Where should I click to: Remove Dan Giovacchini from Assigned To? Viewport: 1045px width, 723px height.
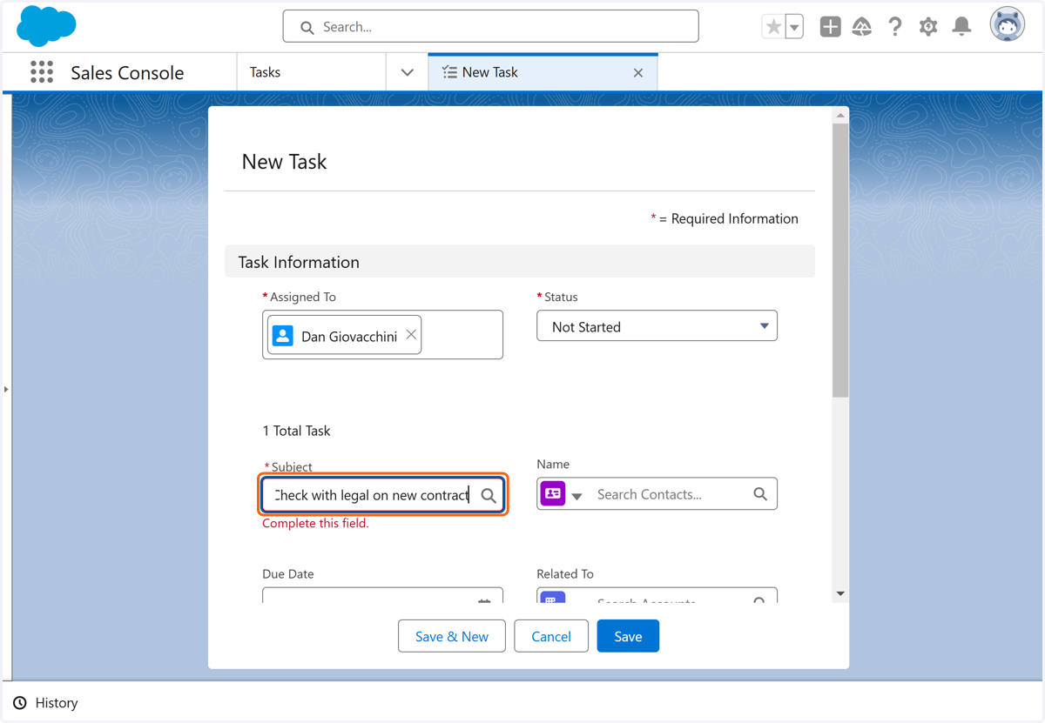tap(411, 335)
